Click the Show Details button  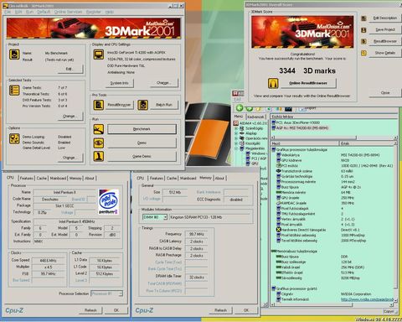[385, 53]
